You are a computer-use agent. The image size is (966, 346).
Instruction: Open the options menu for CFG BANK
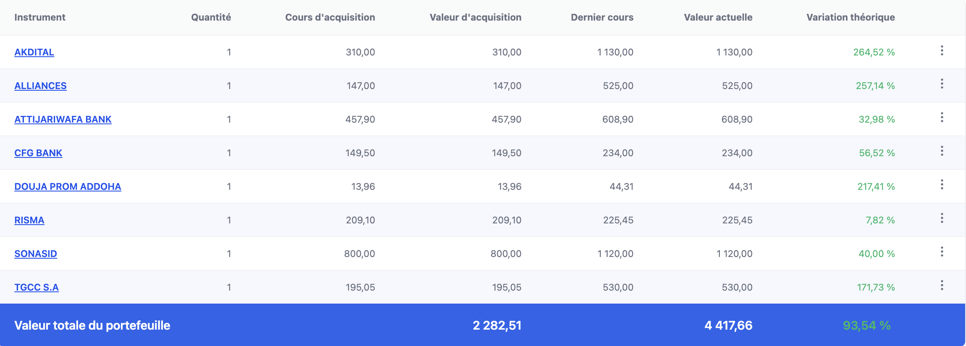coord(942,151)
